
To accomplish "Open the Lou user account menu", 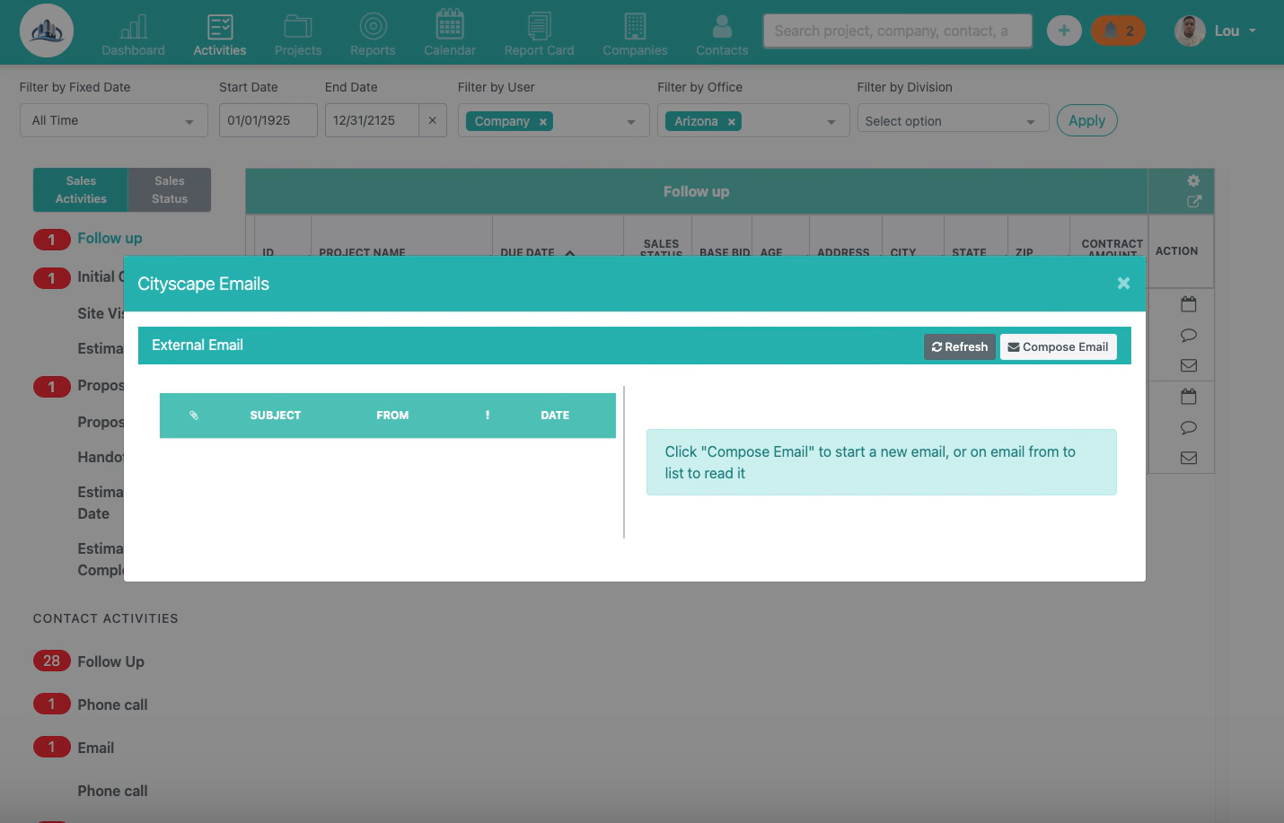I will click(x=1216, y=31).
